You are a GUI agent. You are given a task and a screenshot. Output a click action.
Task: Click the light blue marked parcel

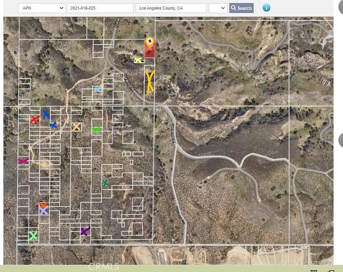[97, 89]
